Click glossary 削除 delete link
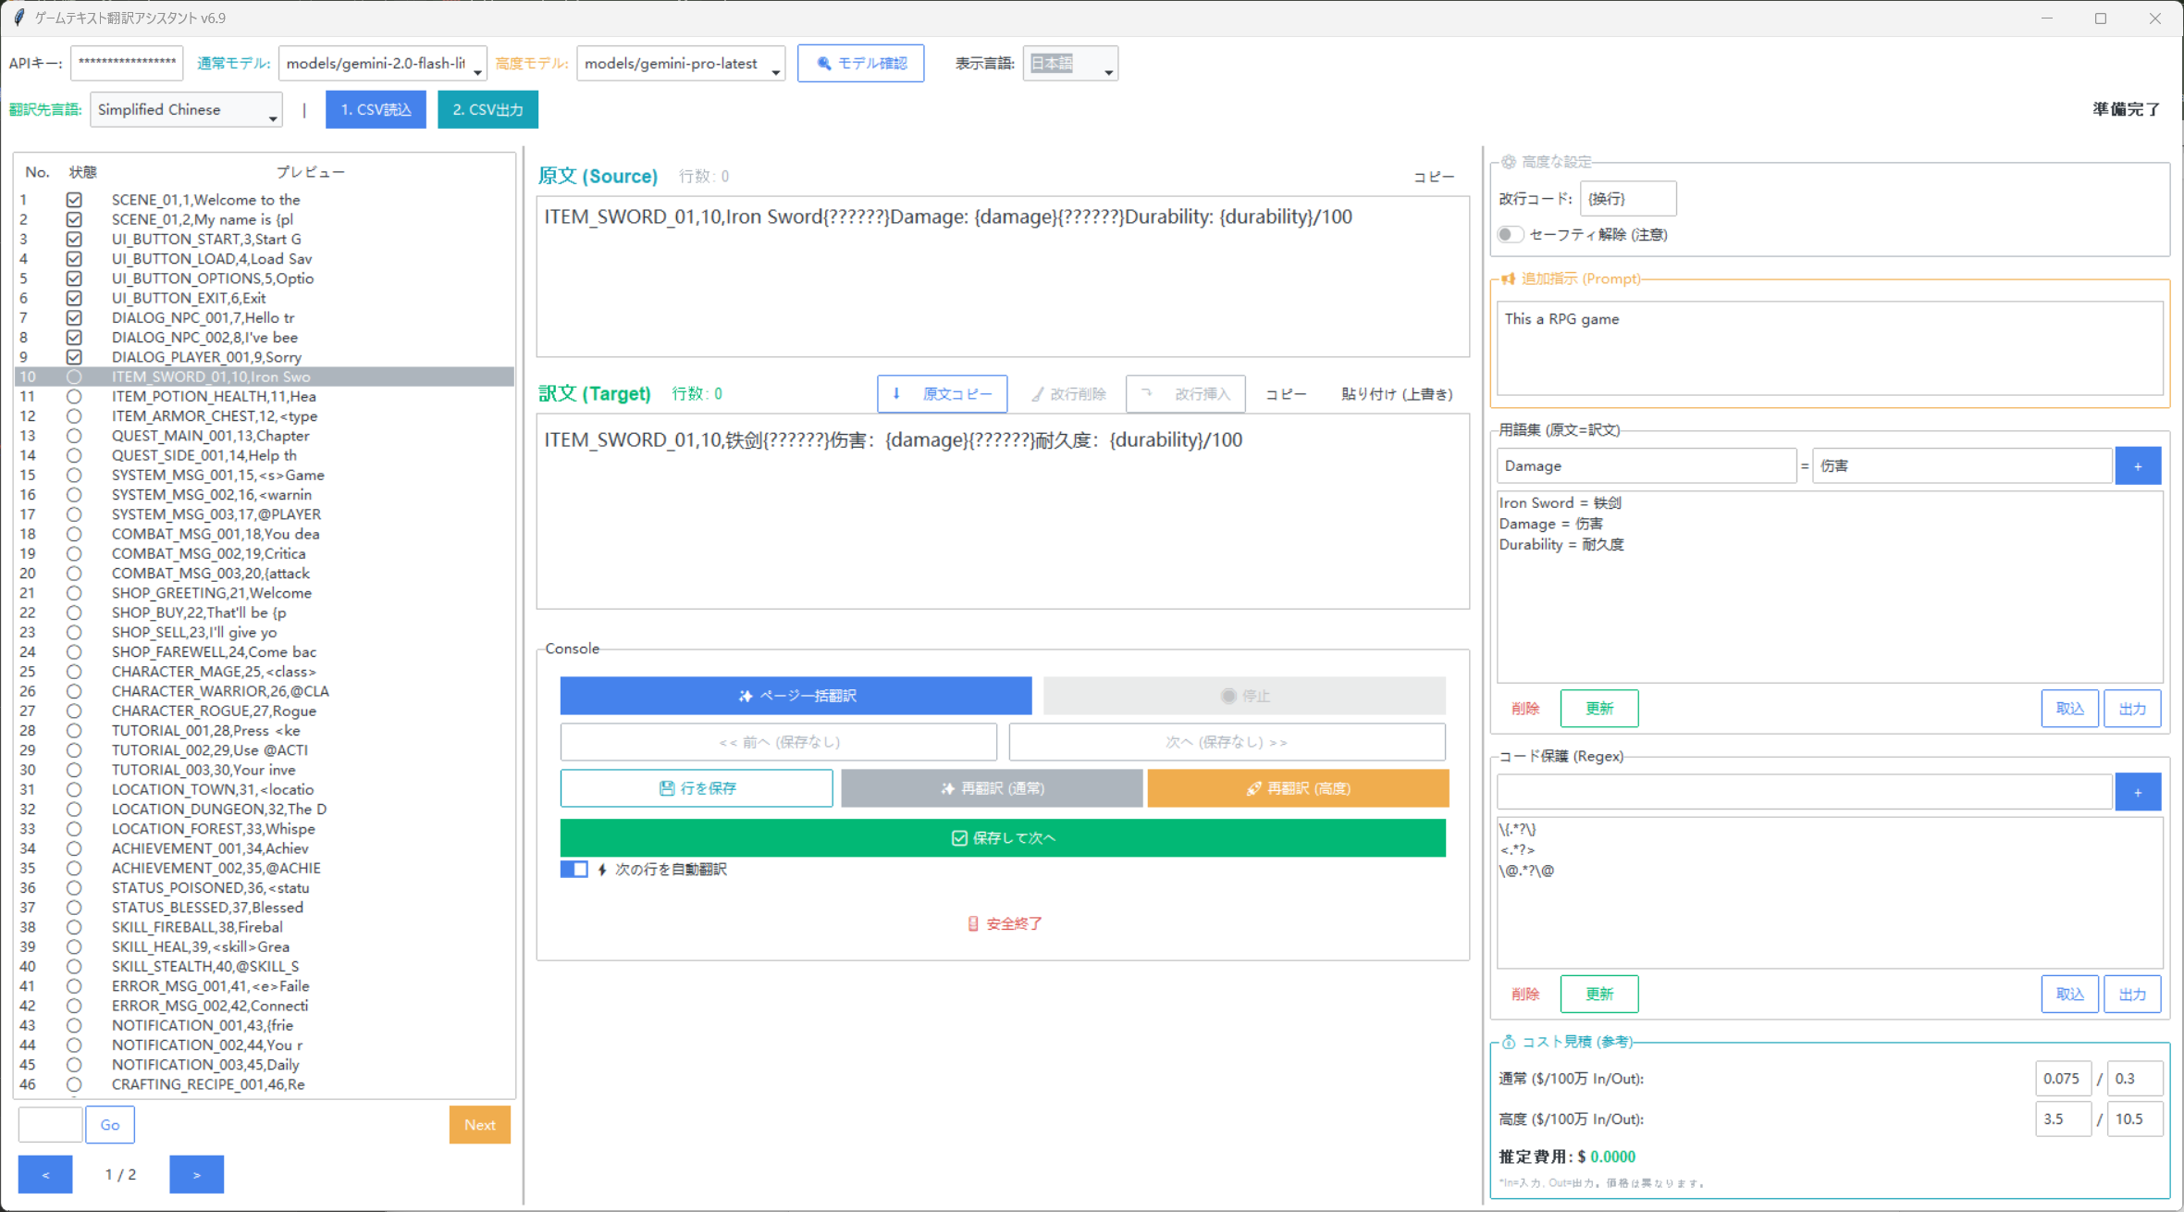Screen dimensions: 2184x1212 tap(1524, 709)
